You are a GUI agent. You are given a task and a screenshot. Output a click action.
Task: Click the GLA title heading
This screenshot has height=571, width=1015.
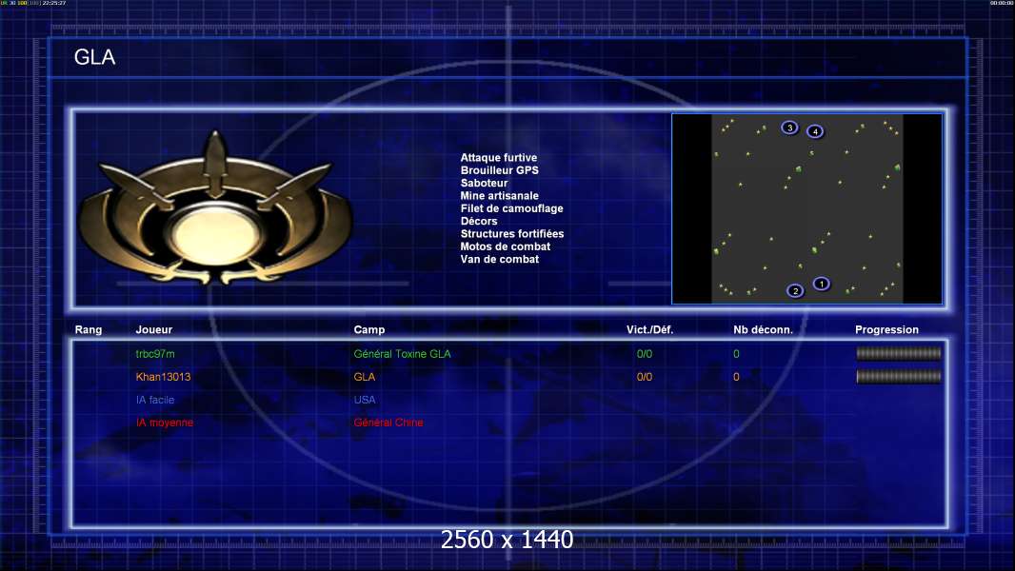tap(94, 57)
